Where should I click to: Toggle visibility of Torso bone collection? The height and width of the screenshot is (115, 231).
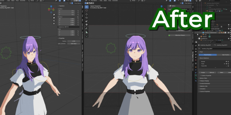coord(226,64)
